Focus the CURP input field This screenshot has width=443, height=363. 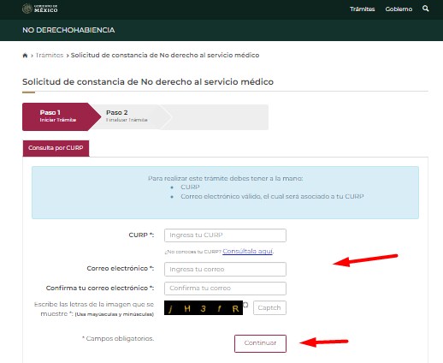225,235
